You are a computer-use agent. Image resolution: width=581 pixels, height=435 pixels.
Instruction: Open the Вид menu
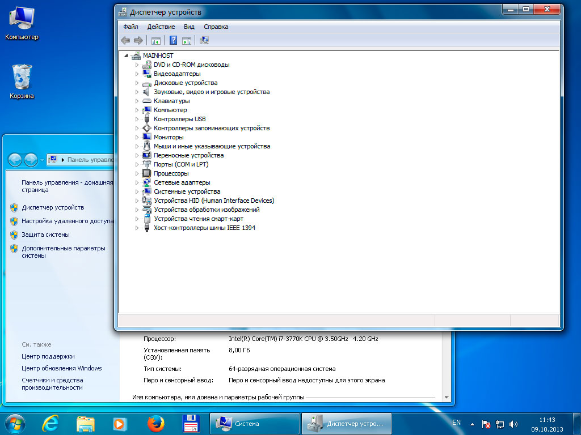(x=189, y=27)
